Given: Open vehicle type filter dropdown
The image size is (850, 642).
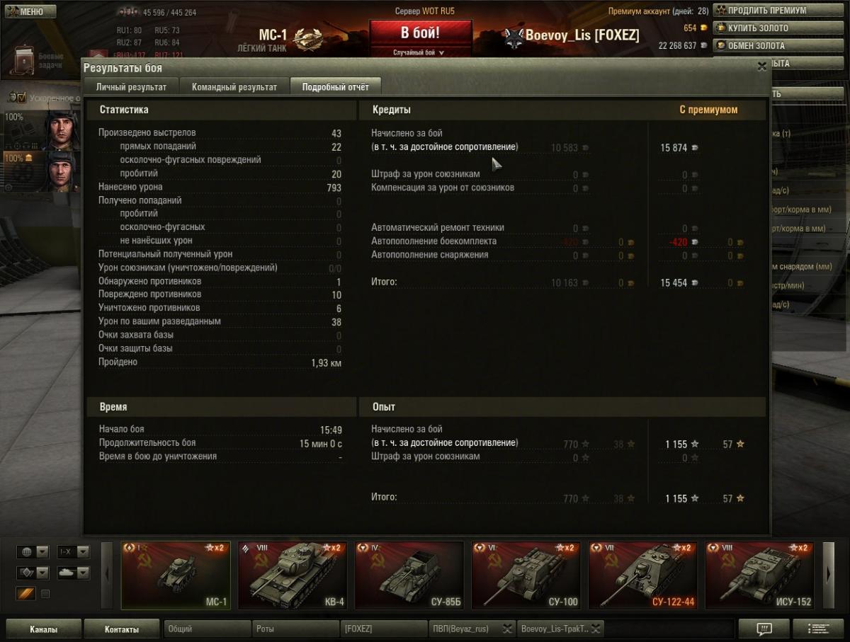Looking at the screenshot, I should [33, 573].
